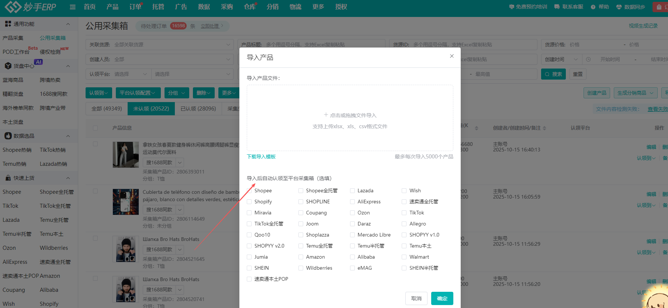Tick the Lazada checkbox
The width and height of the screenshot is (668, 308).
pos(353,190)
